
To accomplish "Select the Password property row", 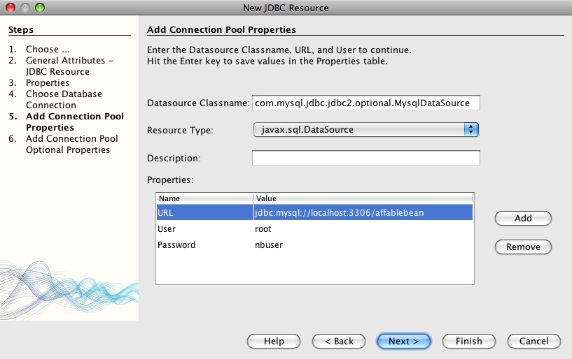I will click(204, 245).
